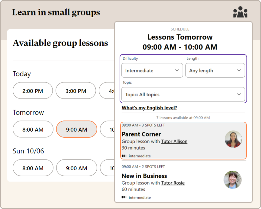Viewport: 261px width, 209px height.
Task: Select Today's 3:00 PM time slot
Action: (x=76, y=91)
